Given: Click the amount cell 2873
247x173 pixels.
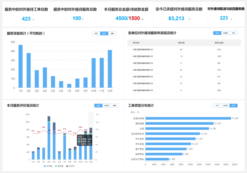Looking at the screenshot, I should pos(219,56).
